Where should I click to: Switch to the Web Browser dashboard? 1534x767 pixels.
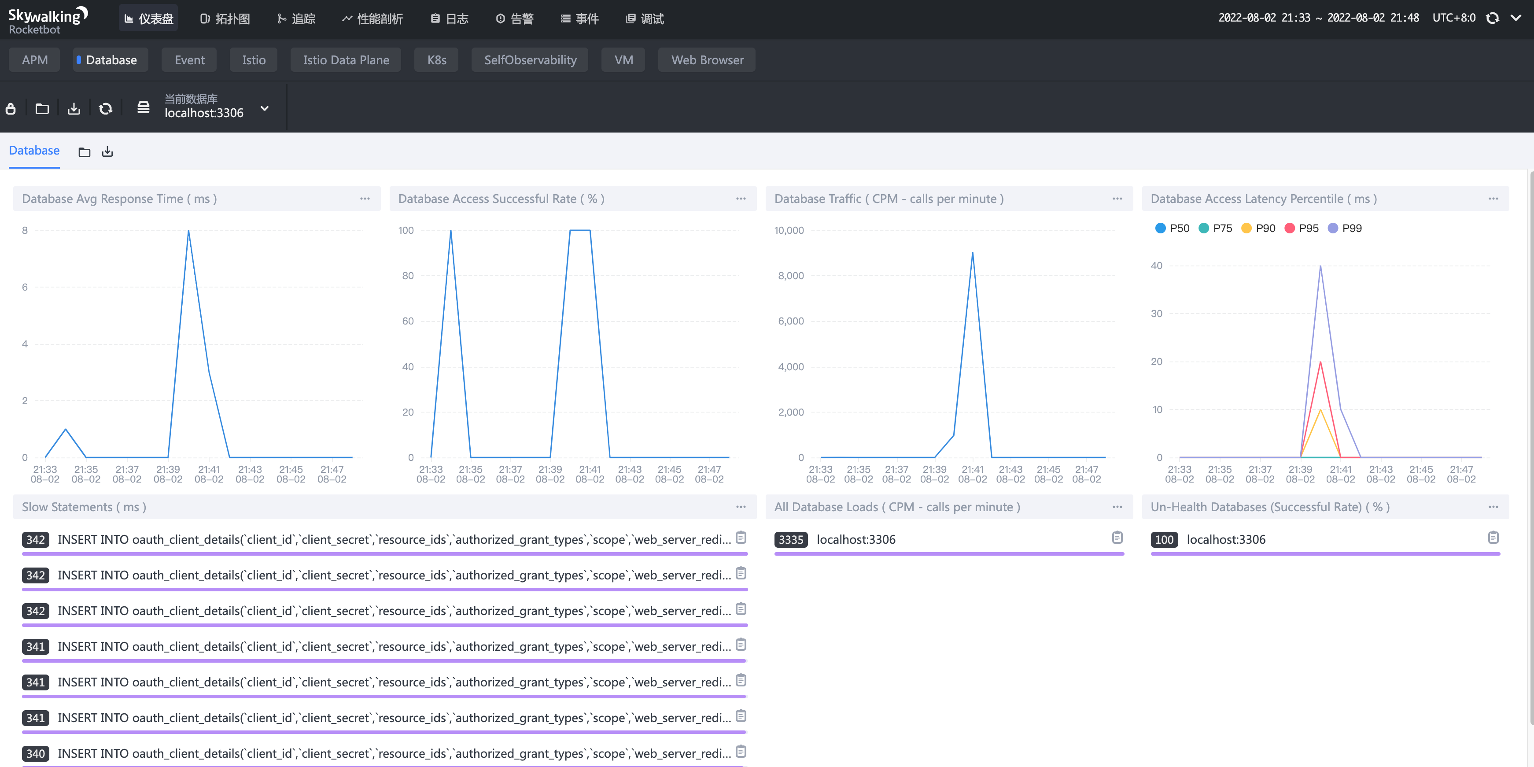[707, 59]
